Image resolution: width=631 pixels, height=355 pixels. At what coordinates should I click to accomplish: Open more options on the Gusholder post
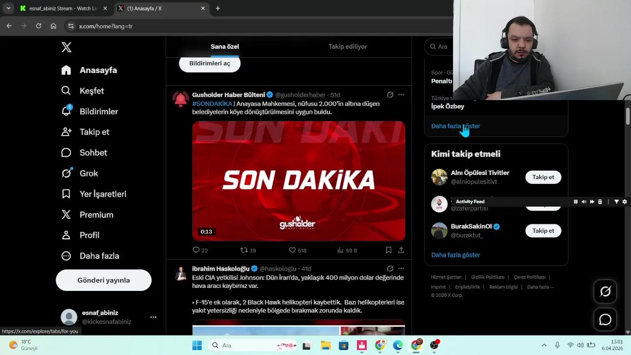[401, 95]
